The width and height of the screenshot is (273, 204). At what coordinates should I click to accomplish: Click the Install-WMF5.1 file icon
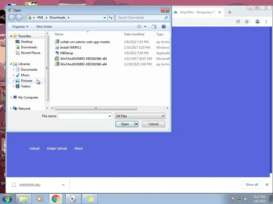click(57, 47)
